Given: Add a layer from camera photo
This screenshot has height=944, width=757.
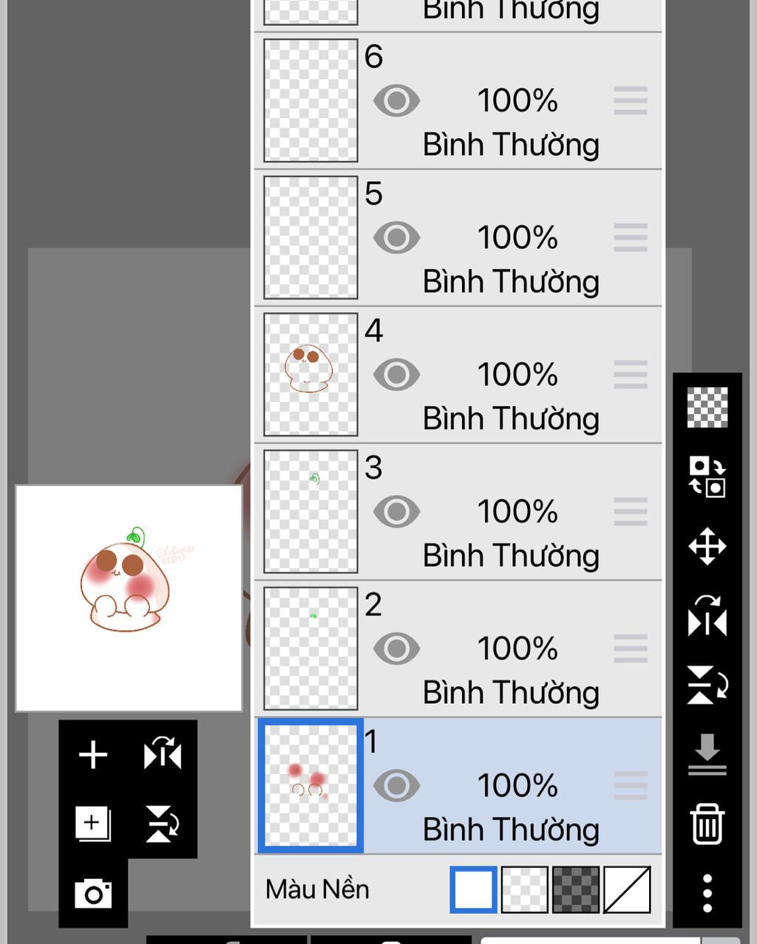Looking at the screenshot, I should (x=93, y=894).
